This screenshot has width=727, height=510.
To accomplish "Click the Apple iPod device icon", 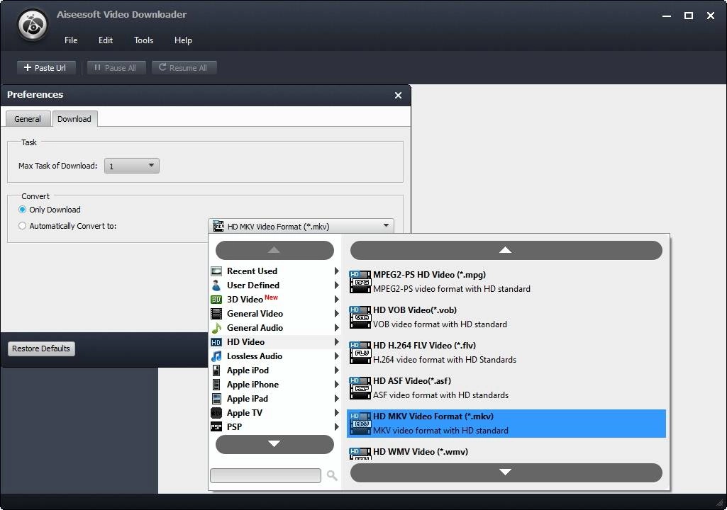I will (x=216, y=370).
